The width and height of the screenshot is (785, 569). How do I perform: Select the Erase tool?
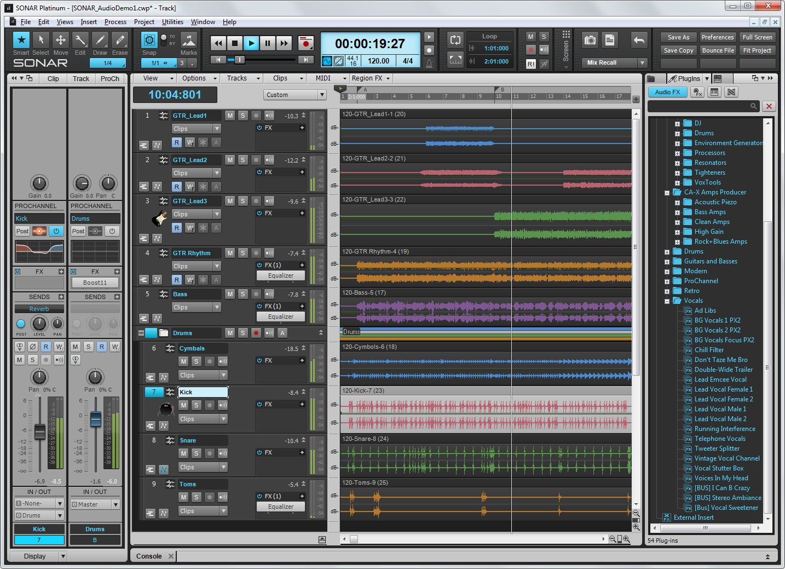(120, 40)
